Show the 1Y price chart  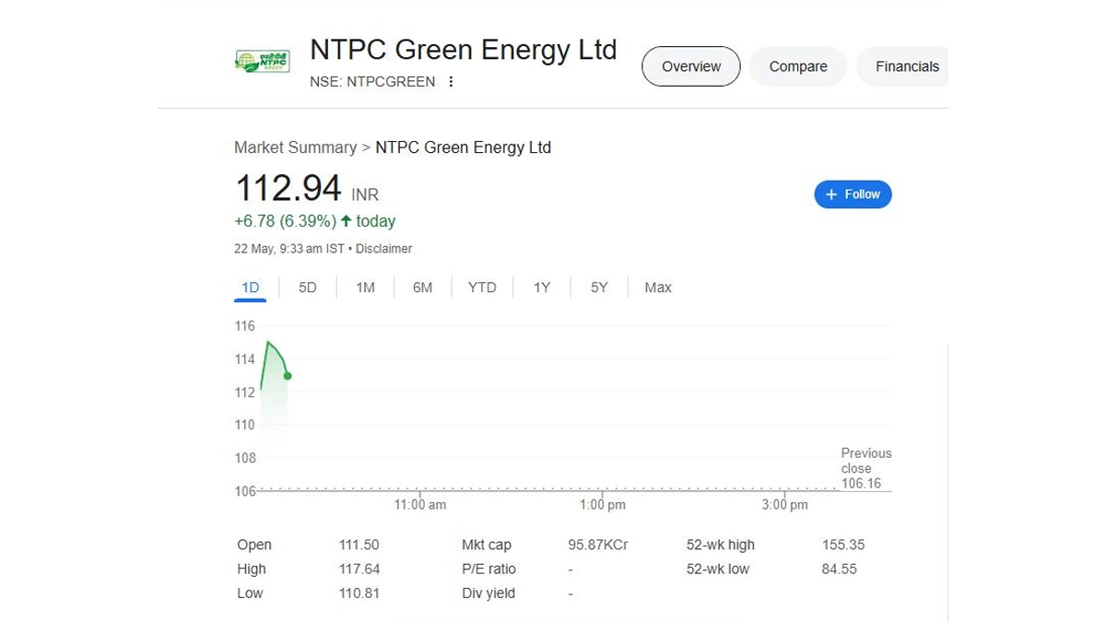541,288
